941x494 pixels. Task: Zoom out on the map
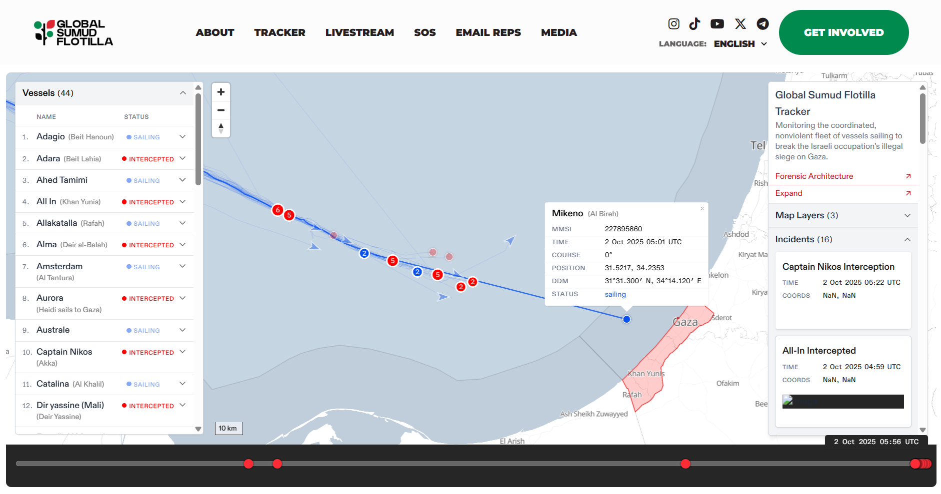(221, 110)
